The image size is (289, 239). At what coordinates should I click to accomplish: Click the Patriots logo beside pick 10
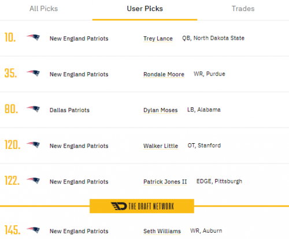pyautogui.click(x=33, y=38)
